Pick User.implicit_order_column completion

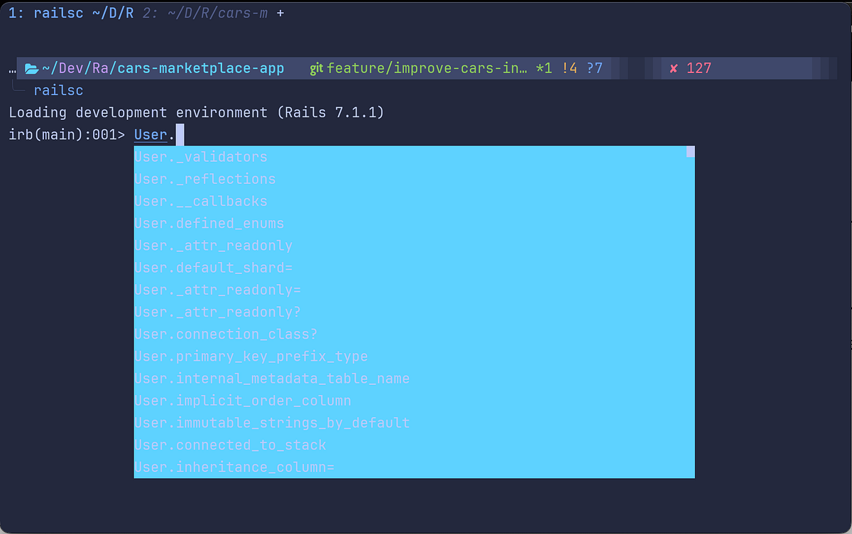242,400
